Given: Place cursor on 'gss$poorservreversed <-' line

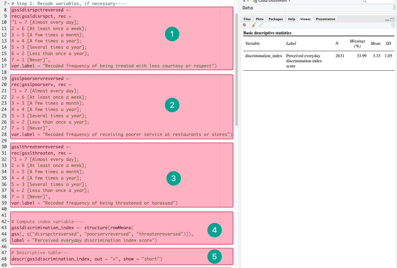Looking at the screenshot, I should click(x=42, y=78).
